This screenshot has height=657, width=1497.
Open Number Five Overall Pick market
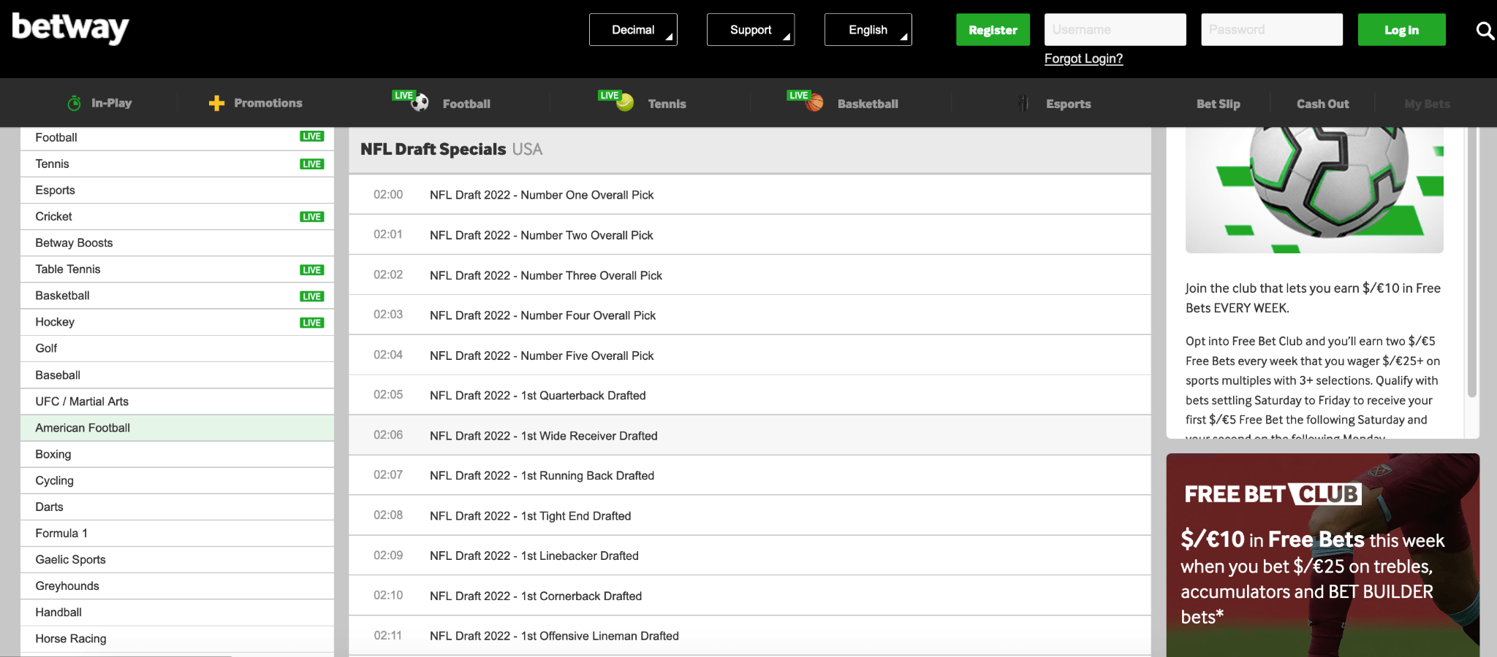click(749, 356)
